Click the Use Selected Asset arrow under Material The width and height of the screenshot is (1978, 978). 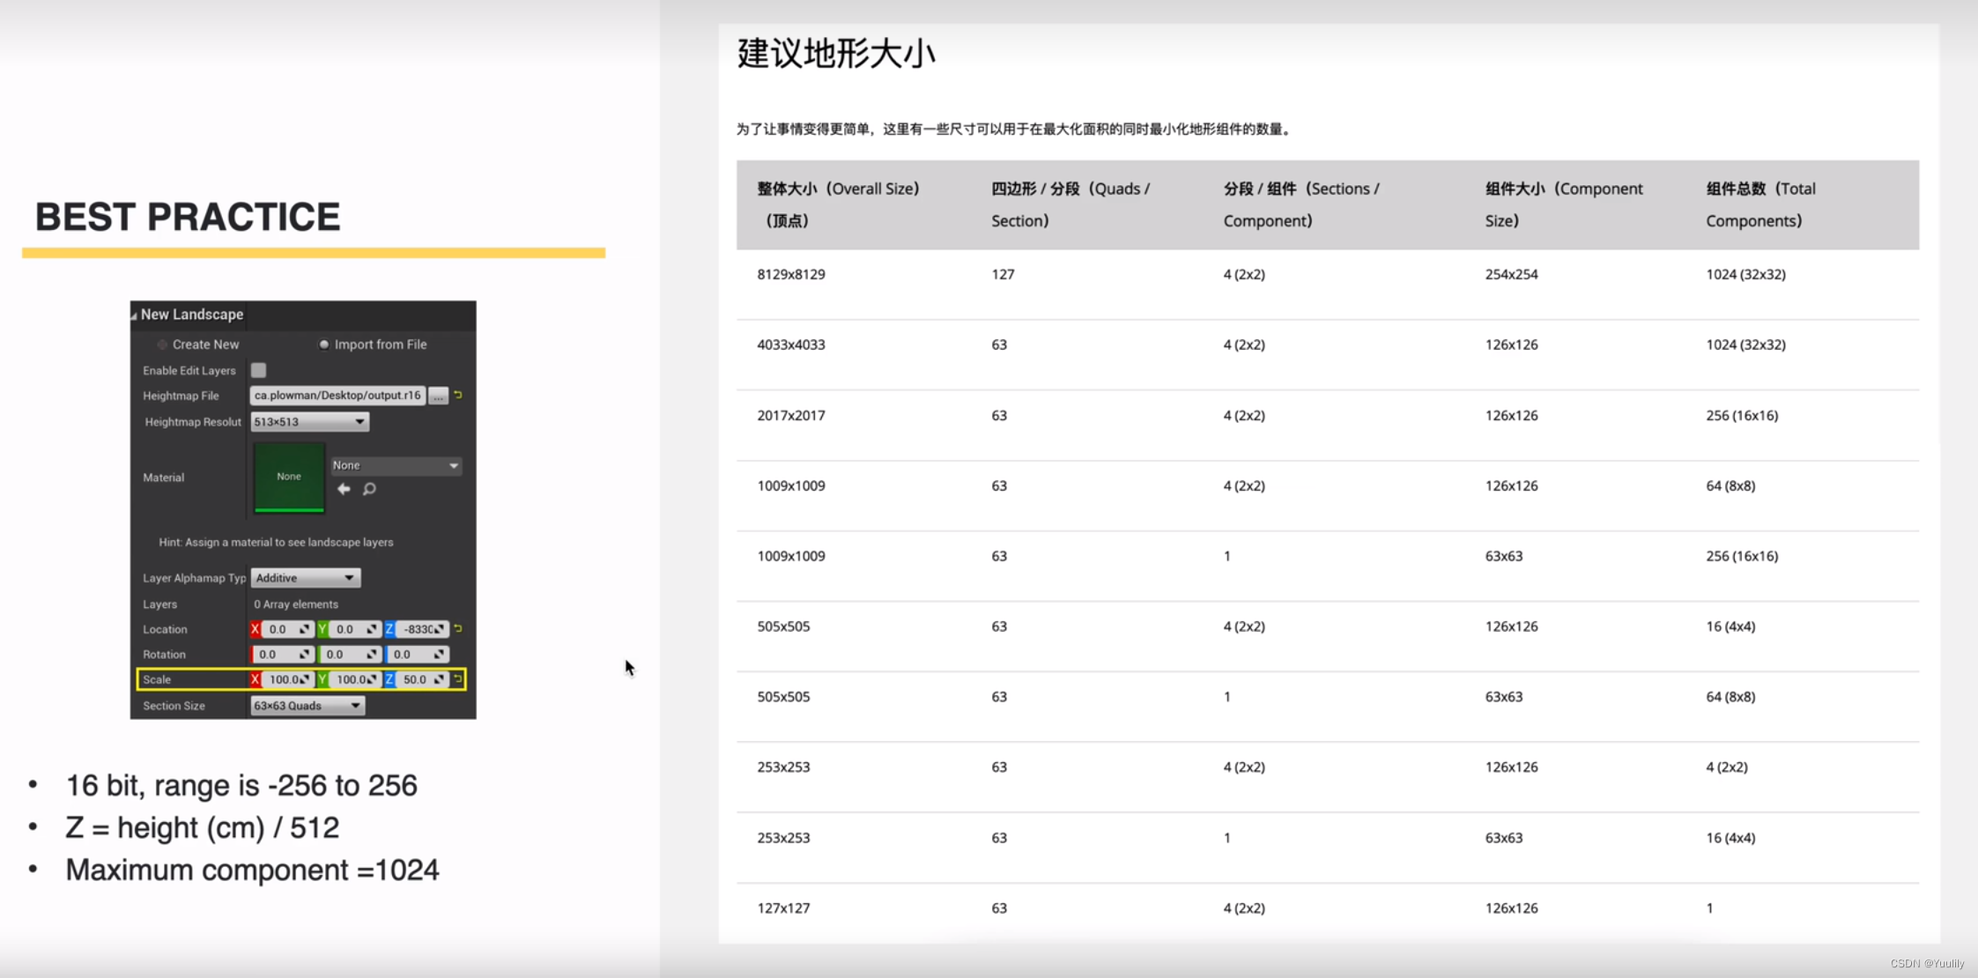(x=344, y=488)
